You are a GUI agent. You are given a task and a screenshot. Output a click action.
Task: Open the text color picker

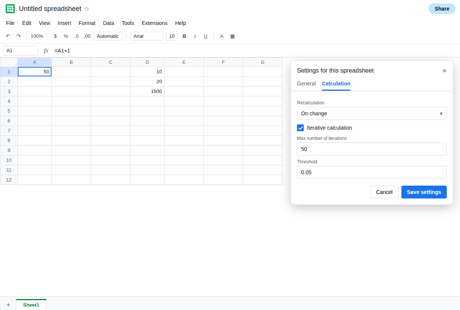222,36
